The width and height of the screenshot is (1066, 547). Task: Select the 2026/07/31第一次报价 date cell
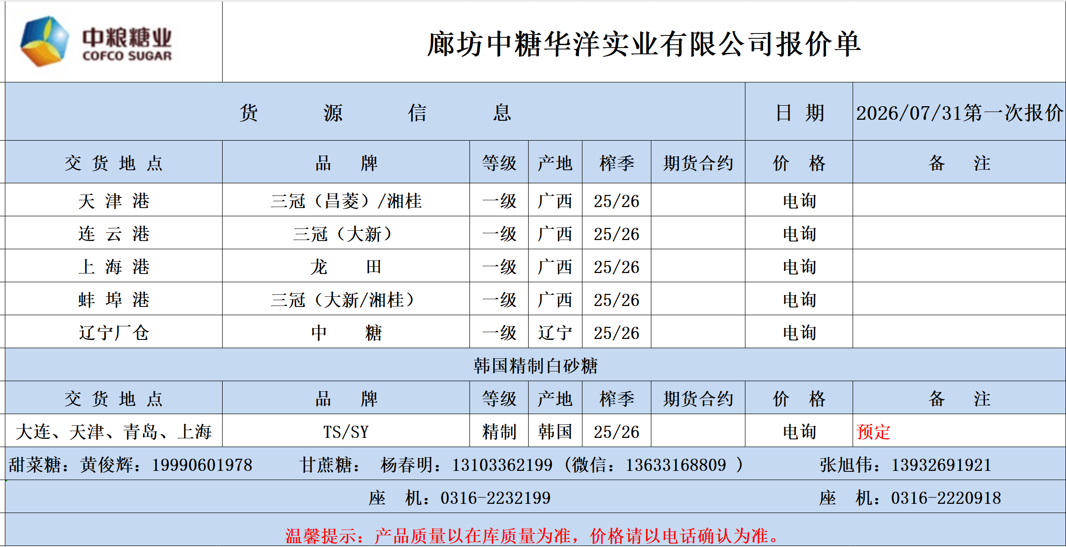[959, 112]
